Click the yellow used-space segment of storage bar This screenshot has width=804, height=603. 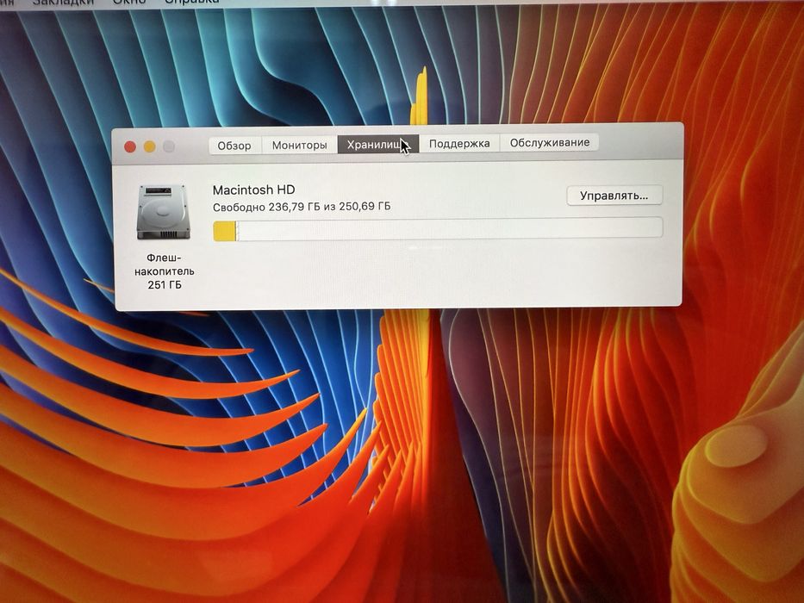[x=225, y=231]
